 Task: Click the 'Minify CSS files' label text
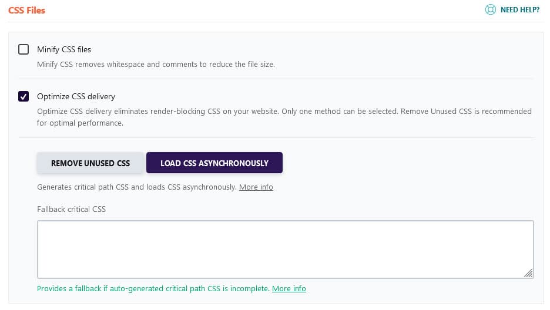pos(64,49)
